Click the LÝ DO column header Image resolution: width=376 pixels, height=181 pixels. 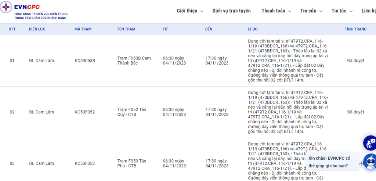pos(252,29)
